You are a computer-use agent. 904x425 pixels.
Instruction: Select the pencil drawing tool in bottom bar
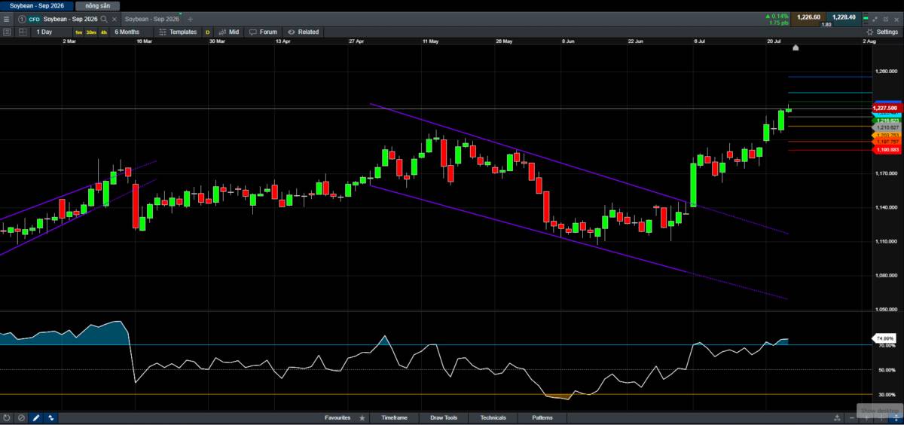[35, 417]
